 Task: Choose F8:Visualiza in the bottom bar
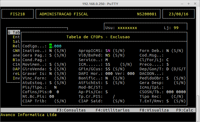154,110
